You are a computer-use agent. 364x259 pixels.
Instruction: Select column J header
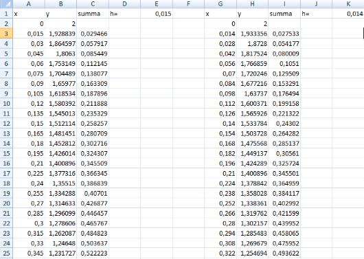tap(316, 4)
